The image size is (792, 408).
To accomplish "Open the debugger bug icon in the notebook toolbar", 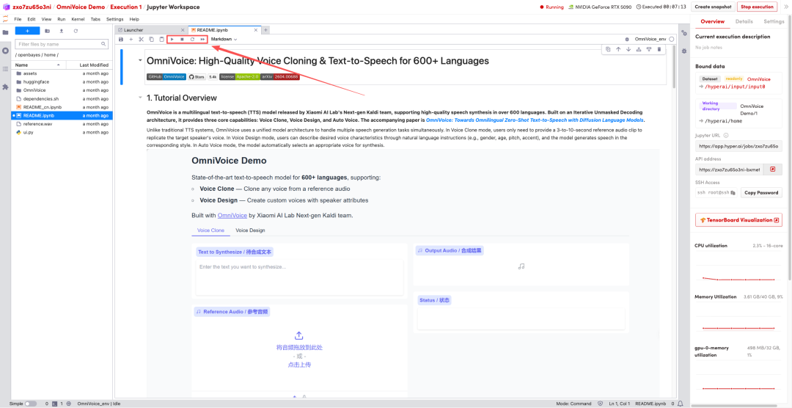I will (x=627, y=39).
